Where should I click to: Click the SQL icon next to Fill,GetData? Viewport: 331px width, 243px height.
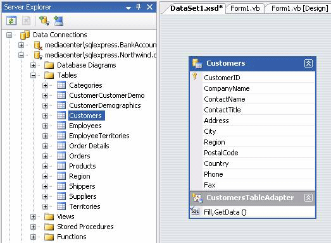(195, 211)
